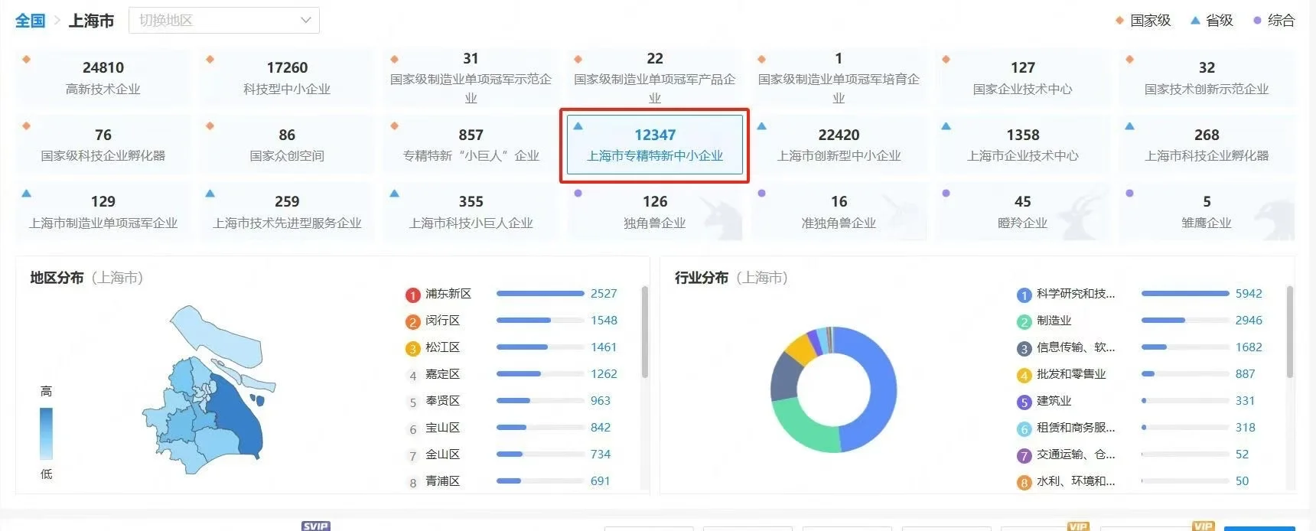
Task: Click the map heat gradient legend bar
Action: [x=46, y=433]
